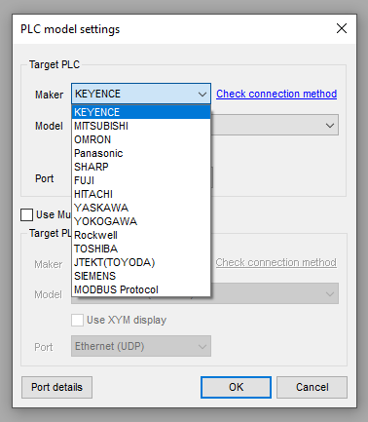Click the lower grayed Check connection method link
Viewport: 368px width, 422px height.
(x=276, y=262)
